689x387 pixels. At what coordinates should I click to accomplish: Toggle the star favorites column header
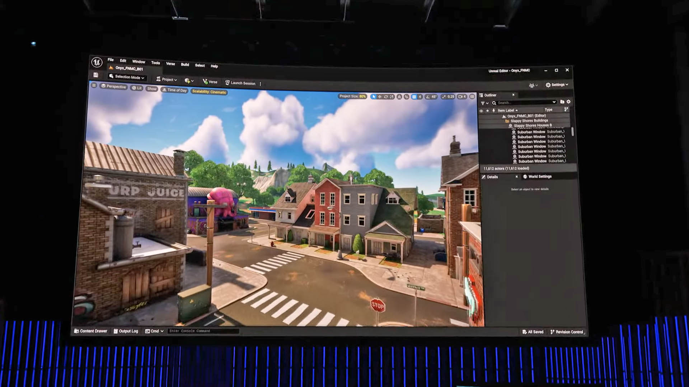click(x=487, y=110)
